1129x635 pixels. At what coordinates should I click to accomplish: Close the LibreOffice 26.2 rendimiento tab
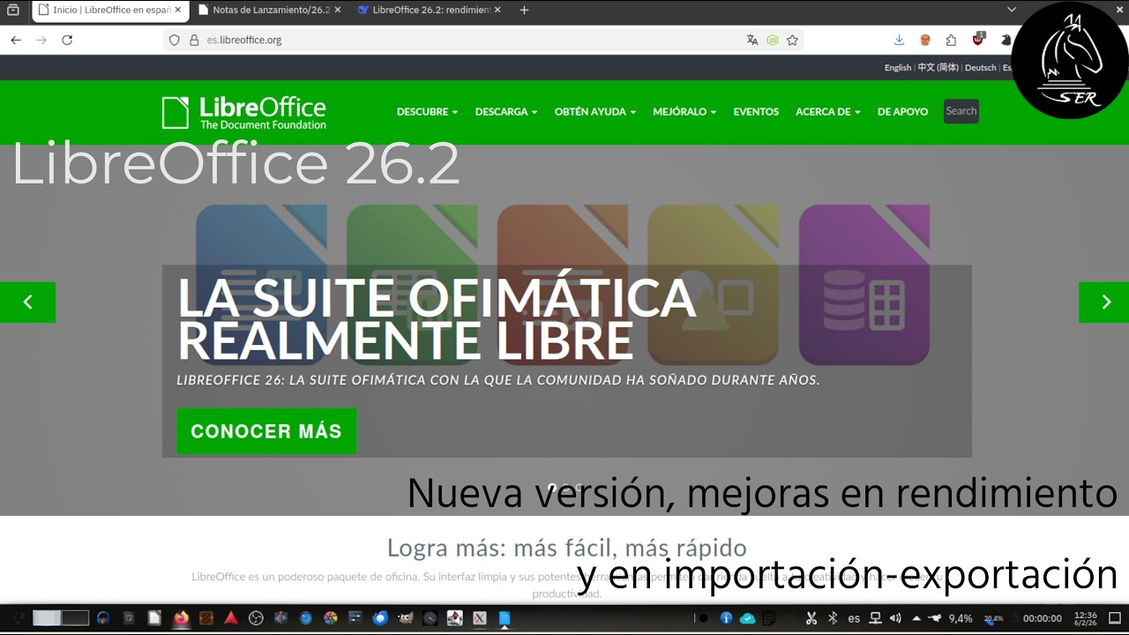pyautogui.click(x=497, y=10)
